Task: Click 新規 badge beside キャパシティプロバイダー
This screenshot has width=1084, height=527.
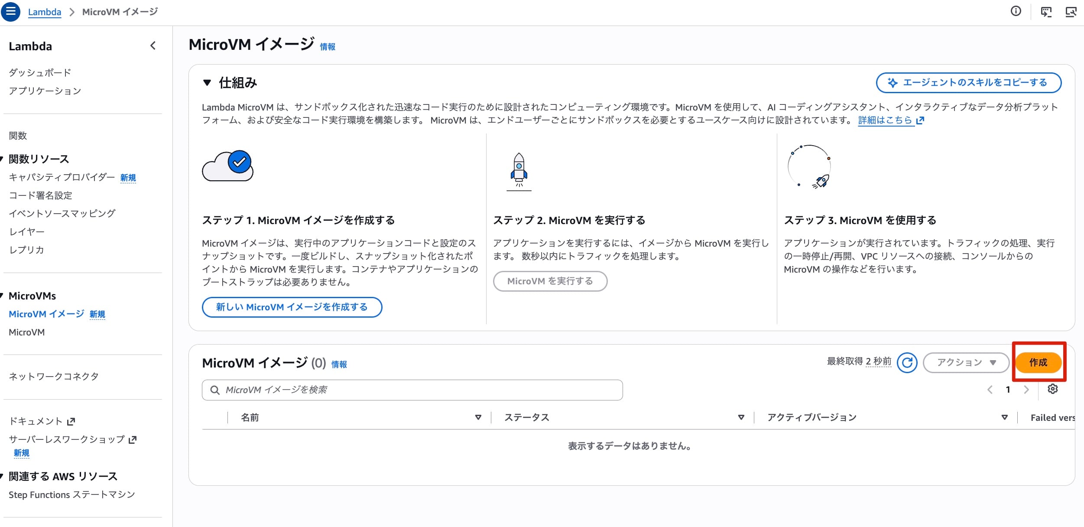Action: pos(128,178)
